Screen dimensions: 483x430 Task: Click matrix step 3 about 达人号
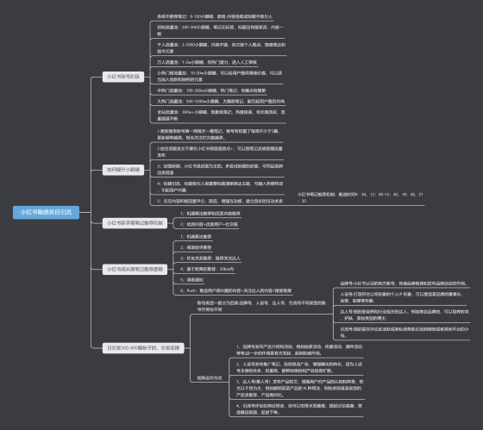[x=300, y=388]
